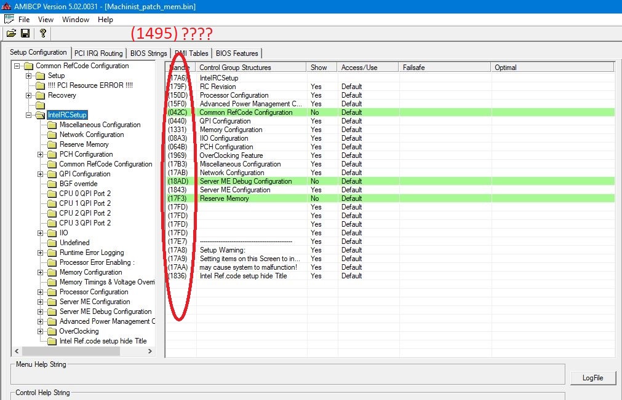Switch to the DMI Tables tab
The image size is (622, 400).
191,53
